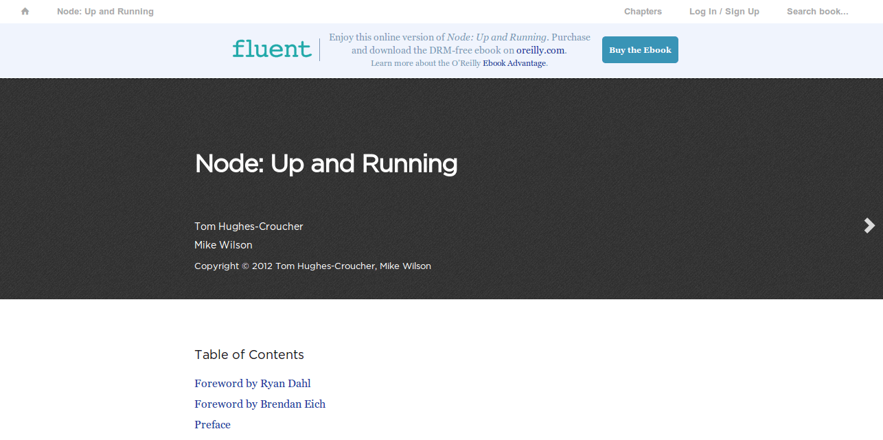883x440 pixels.
Task: Advance to next page with right chevron arrow
Action: point(869,225)
